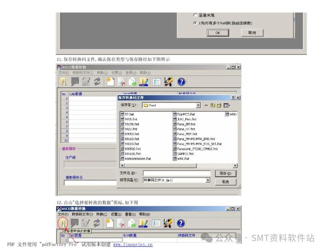Open the 保存类型 file type dropdown
The width and height of the screenshot is (325, 251).
point(208,180)
